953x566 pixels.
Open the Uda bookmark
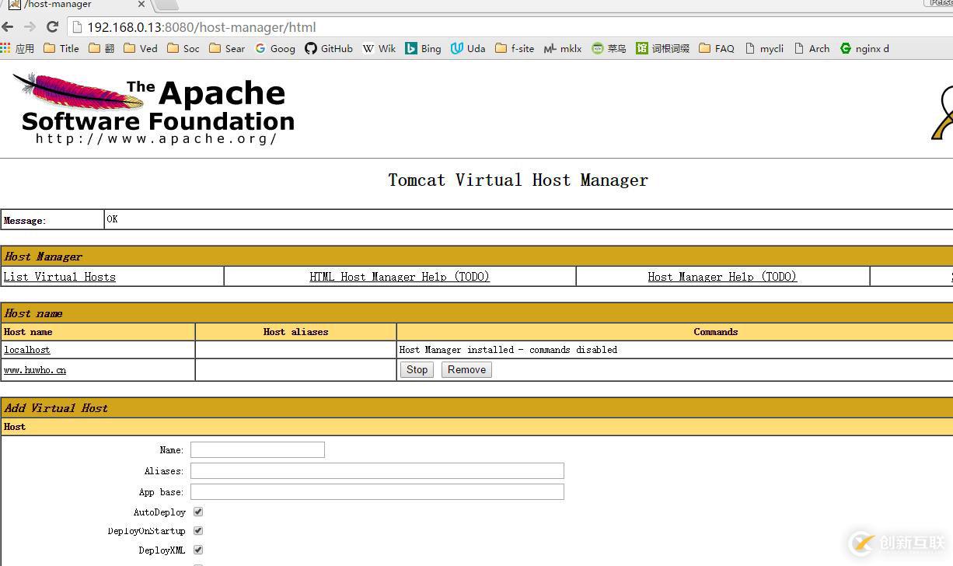pos(468,48)
